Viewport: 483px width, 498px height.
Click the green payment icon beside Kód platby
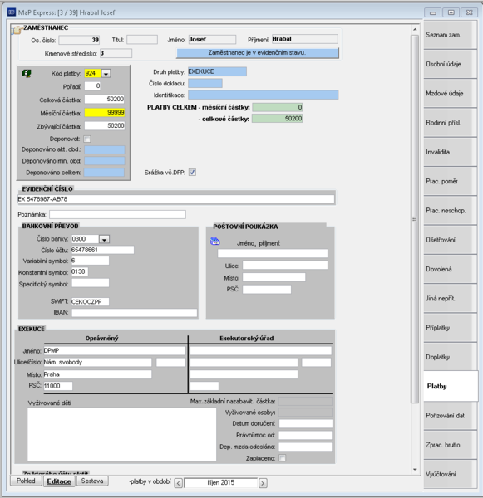point(27,74)
